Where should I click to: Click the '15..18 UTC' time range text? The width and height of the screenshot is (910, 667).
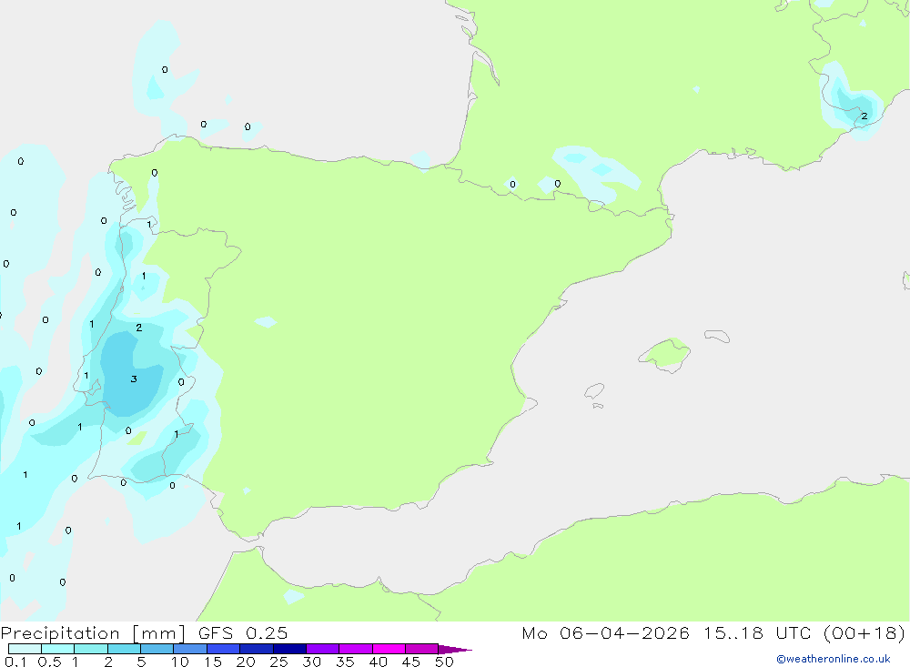(x=757, y=633)
